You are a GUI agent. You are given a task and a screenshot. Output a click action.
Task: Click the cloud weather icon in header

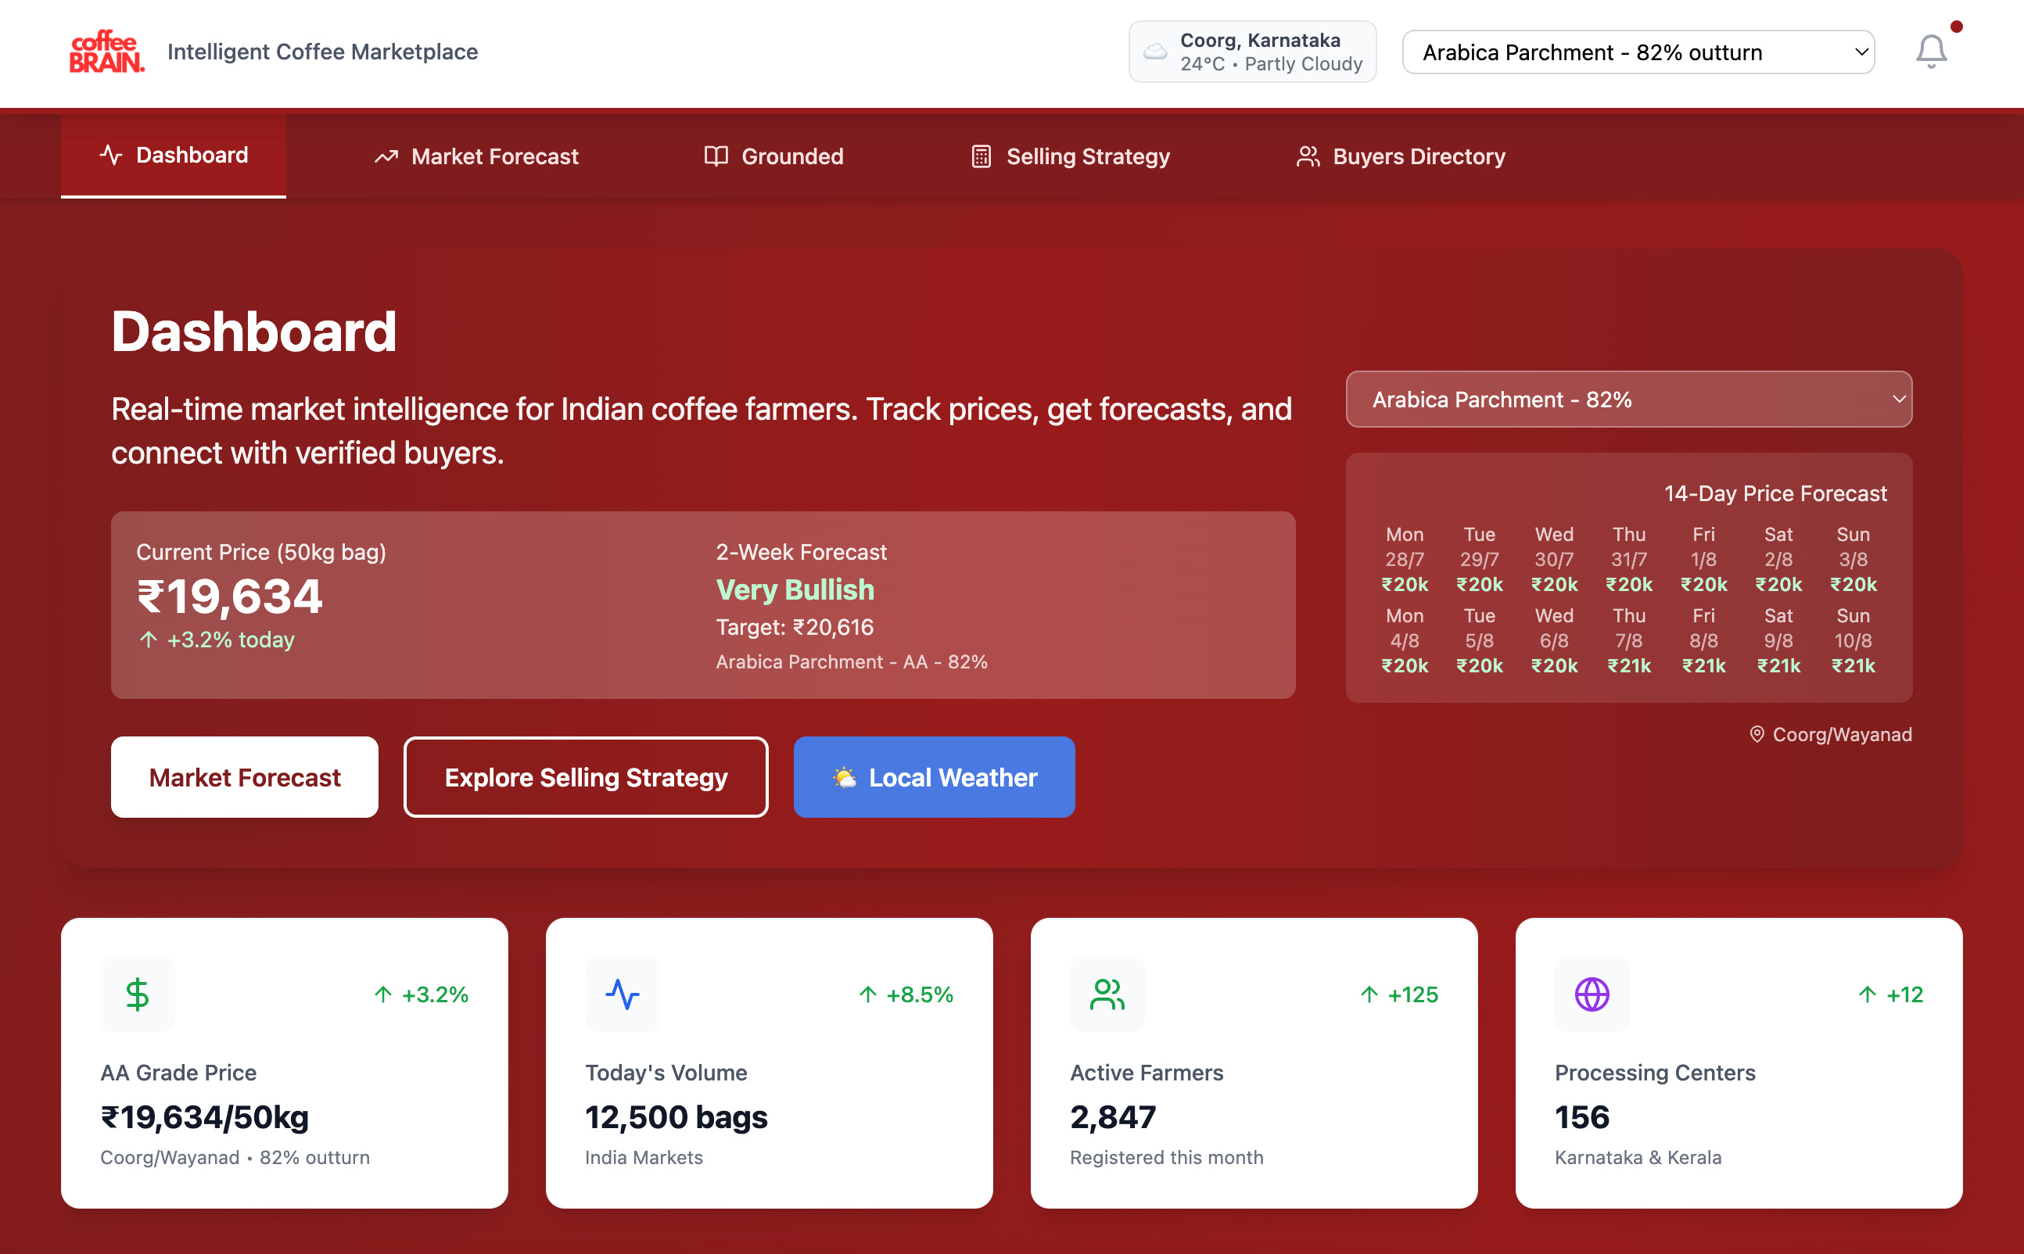[1154, 52]
